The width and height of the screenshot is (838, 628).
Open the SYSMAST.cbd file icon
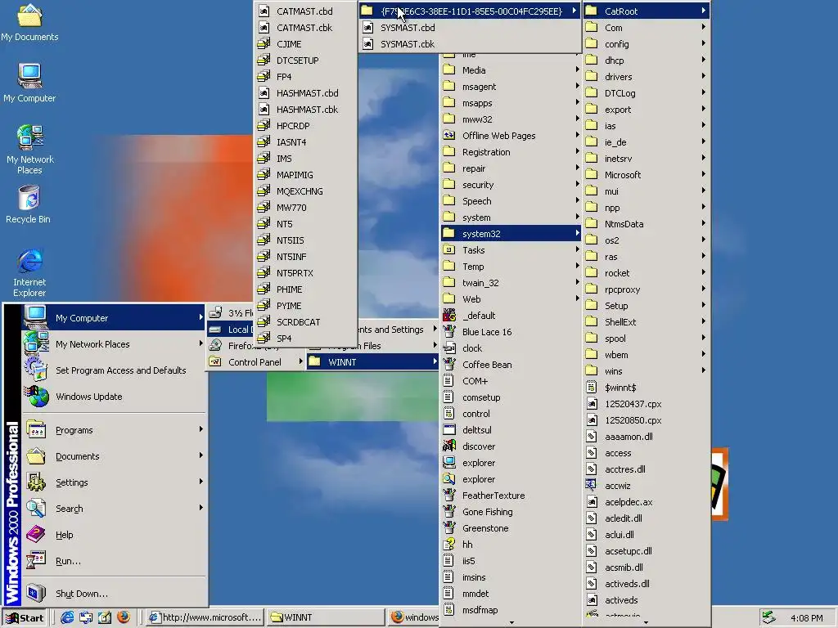[x=367, y=28]
